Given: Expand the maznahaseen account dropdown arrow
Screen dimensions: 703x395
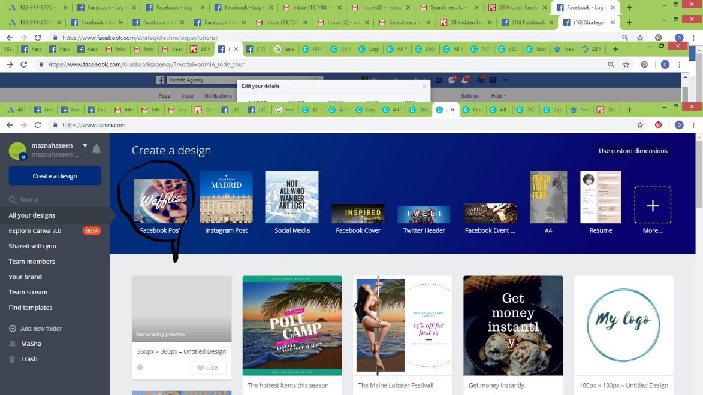Looking at the screenshot, I should [85, 145].
